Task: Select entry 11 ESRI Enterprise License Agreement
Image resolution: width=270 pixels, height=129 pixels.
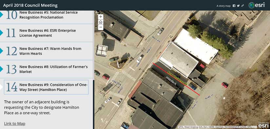Action: 47,33
